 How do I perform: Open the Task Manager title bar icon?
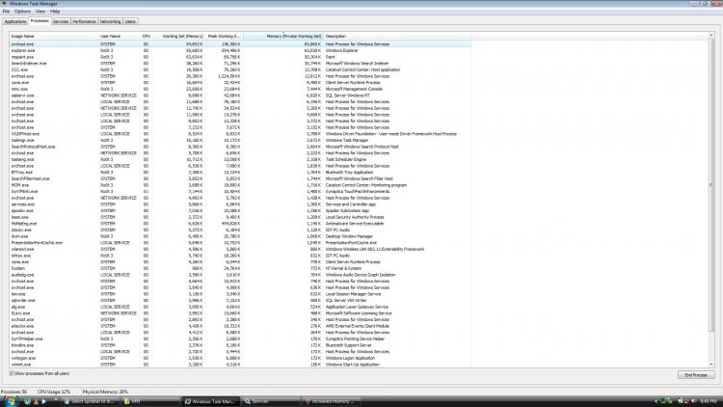click(4, 3)
